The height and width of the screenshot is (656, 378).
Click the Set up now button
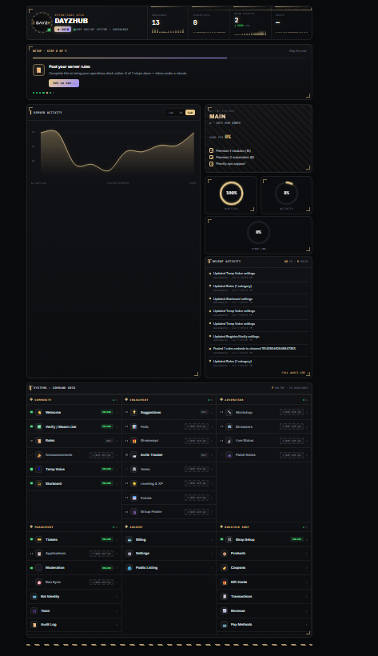coord(64,83)
